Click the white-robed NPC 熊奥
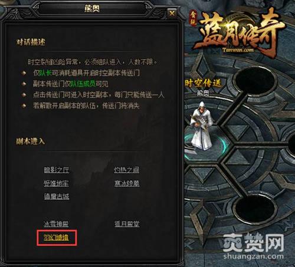 coord(202,126)
